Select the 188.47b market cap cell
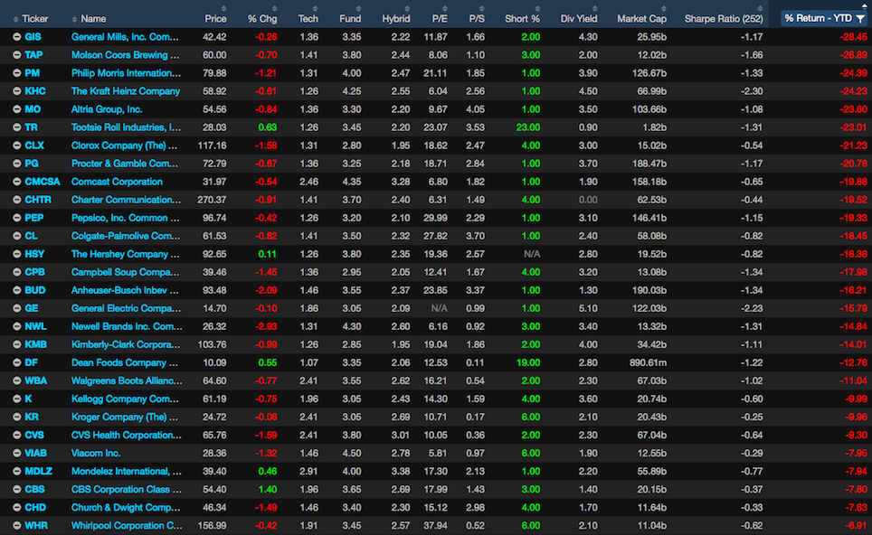The image size is (872, 535). [649, 164]
